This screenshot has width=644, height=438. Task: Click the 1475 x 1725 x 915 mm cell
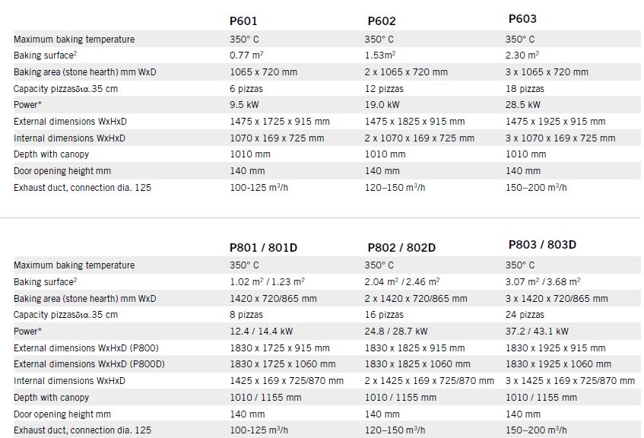point(280,122)
